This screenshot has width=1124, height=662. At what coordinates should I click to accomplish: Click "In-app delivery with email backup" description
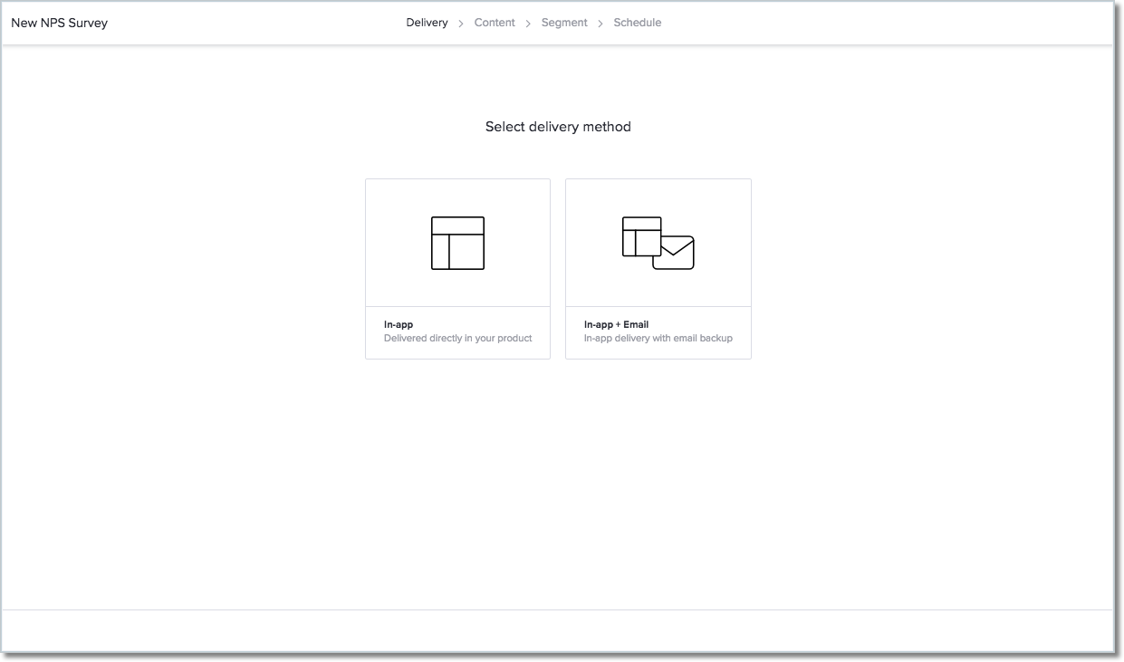[x=658, y=339]
